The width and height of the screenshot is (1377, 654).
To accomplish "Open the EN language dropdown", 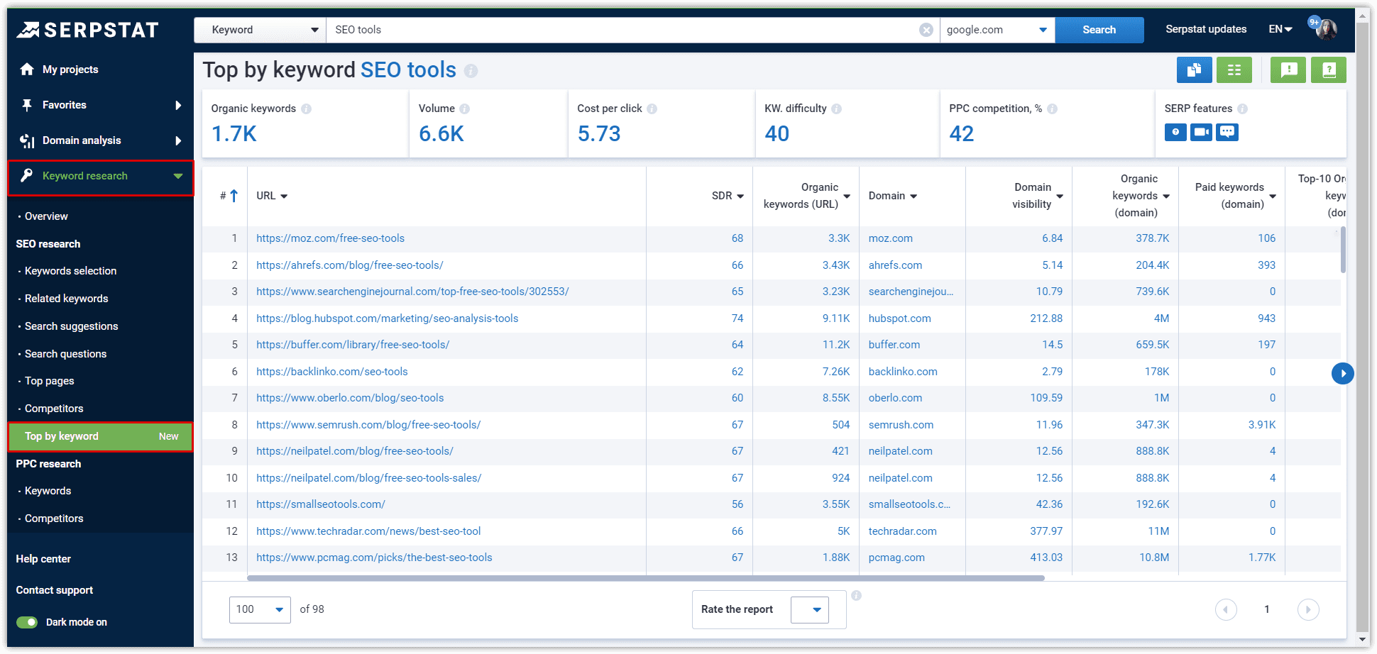I will pyautogui.click(x=1280, y=29).
